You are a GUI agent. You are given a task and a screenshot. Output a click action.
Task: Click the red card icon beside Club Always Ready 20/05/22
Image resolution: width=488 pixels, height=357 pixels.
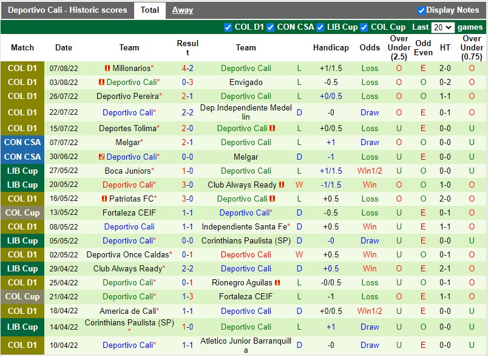[282, 185]
